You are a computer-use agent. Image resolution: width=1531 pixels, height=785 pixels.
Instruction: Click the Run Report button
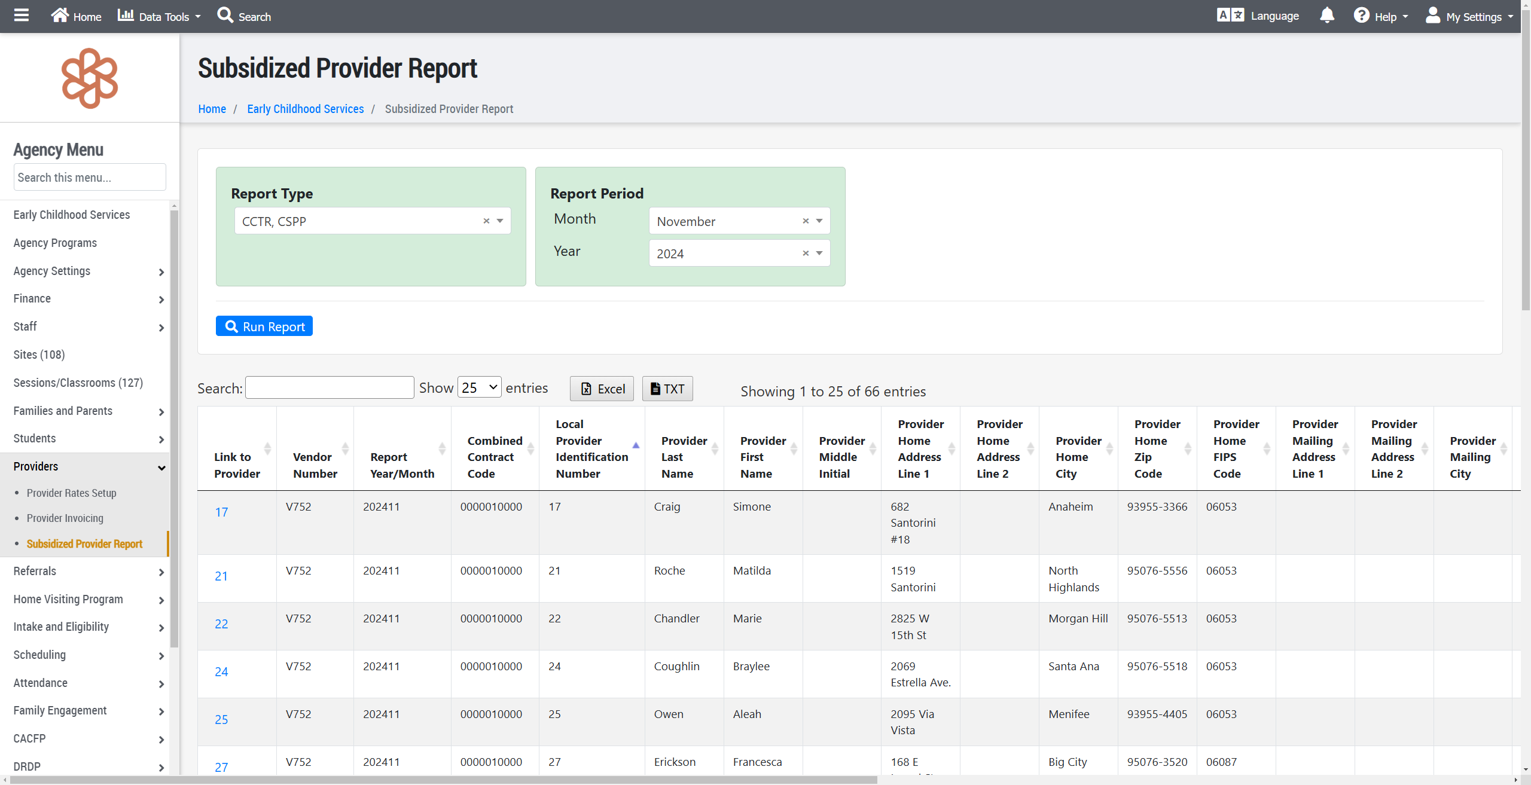click(264, 326)
